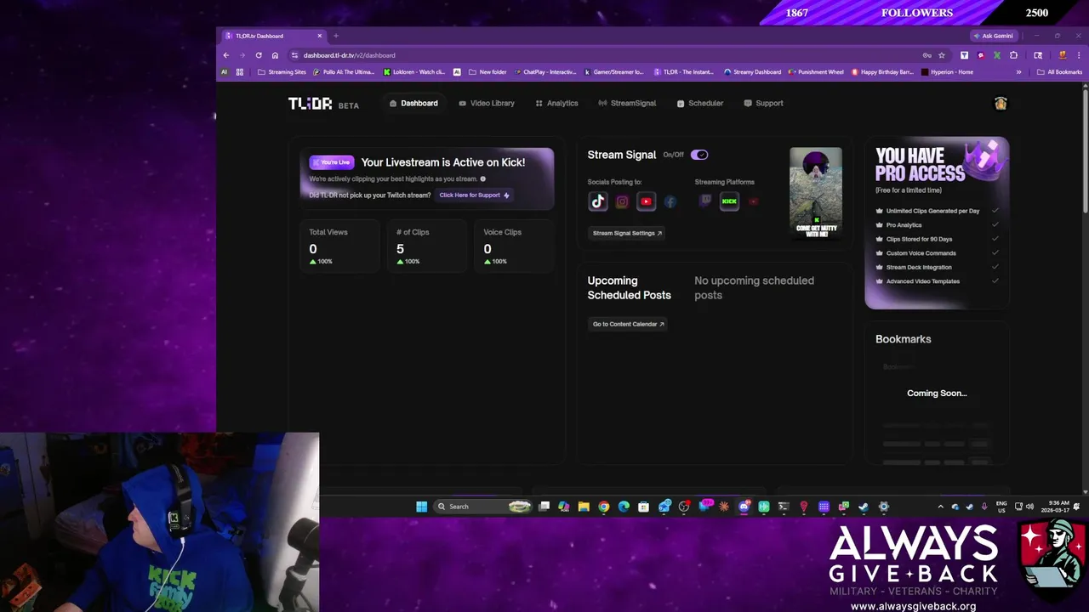The width and height of the screenshot is (1089, 612).
Task: Open File Explorer from the taskbar
Action: pos(584,507)
